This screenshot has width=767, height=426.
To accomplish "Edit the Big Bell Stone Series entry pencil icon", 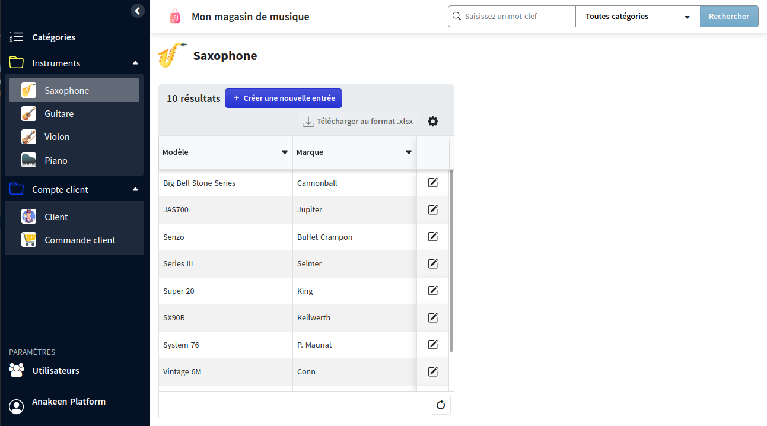I will (432, 183).
